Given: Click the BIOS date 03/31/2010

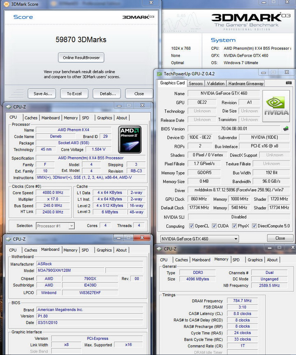Looking at the screenshot, I should [x=90, y=323].
